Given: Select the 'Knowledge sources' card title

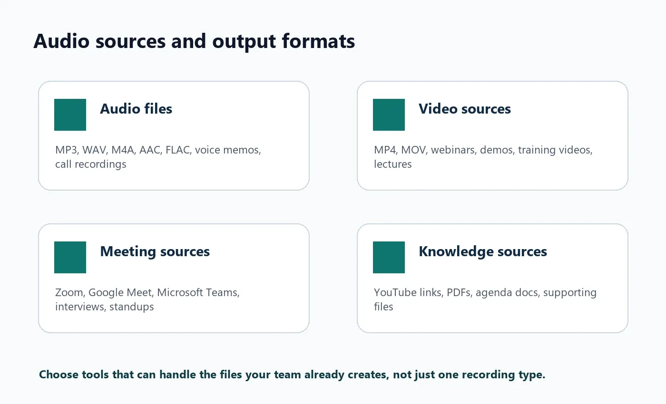Looking at the screenshot, I should pos(483,251).
